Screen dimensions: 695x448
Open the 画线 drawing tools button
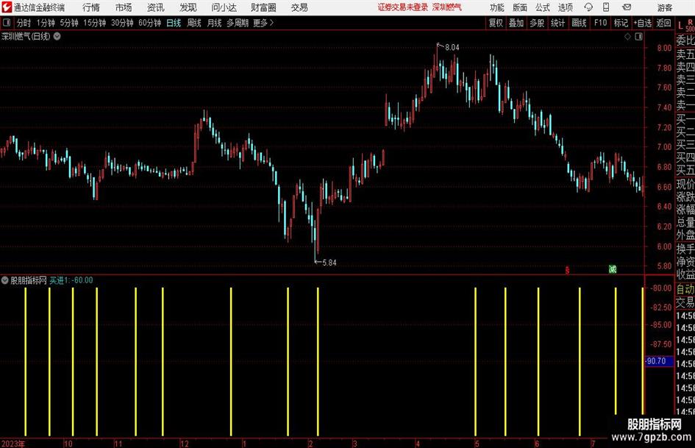tap(579, 23)
